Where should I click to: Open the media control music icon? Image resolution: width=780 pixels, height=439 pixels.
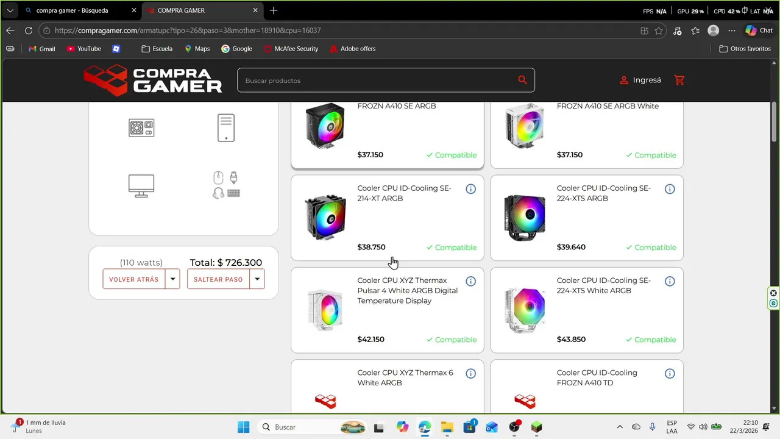(x=678, y=30)
